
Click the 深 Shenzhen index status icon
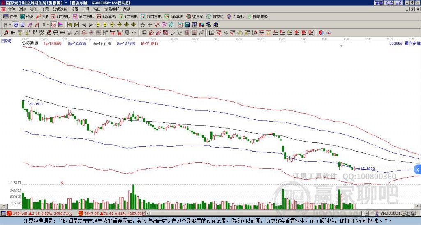(x=80, y=214)
